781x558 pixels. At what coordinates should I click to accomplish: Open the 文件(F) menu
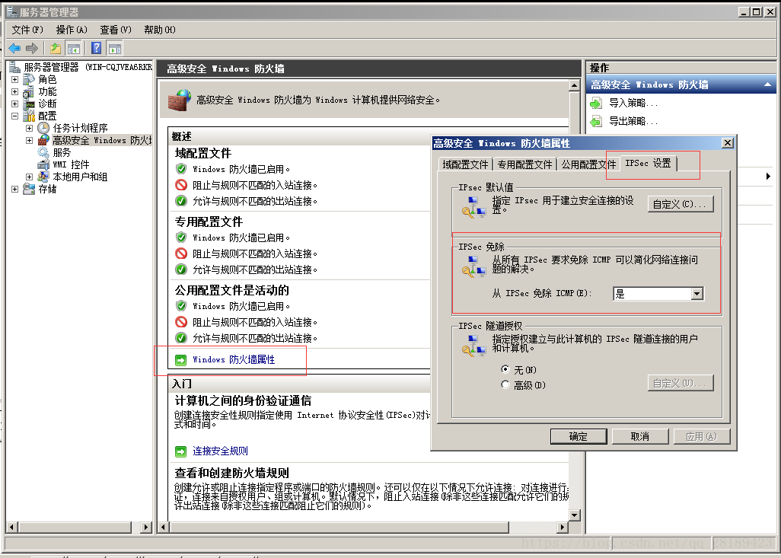27,30
